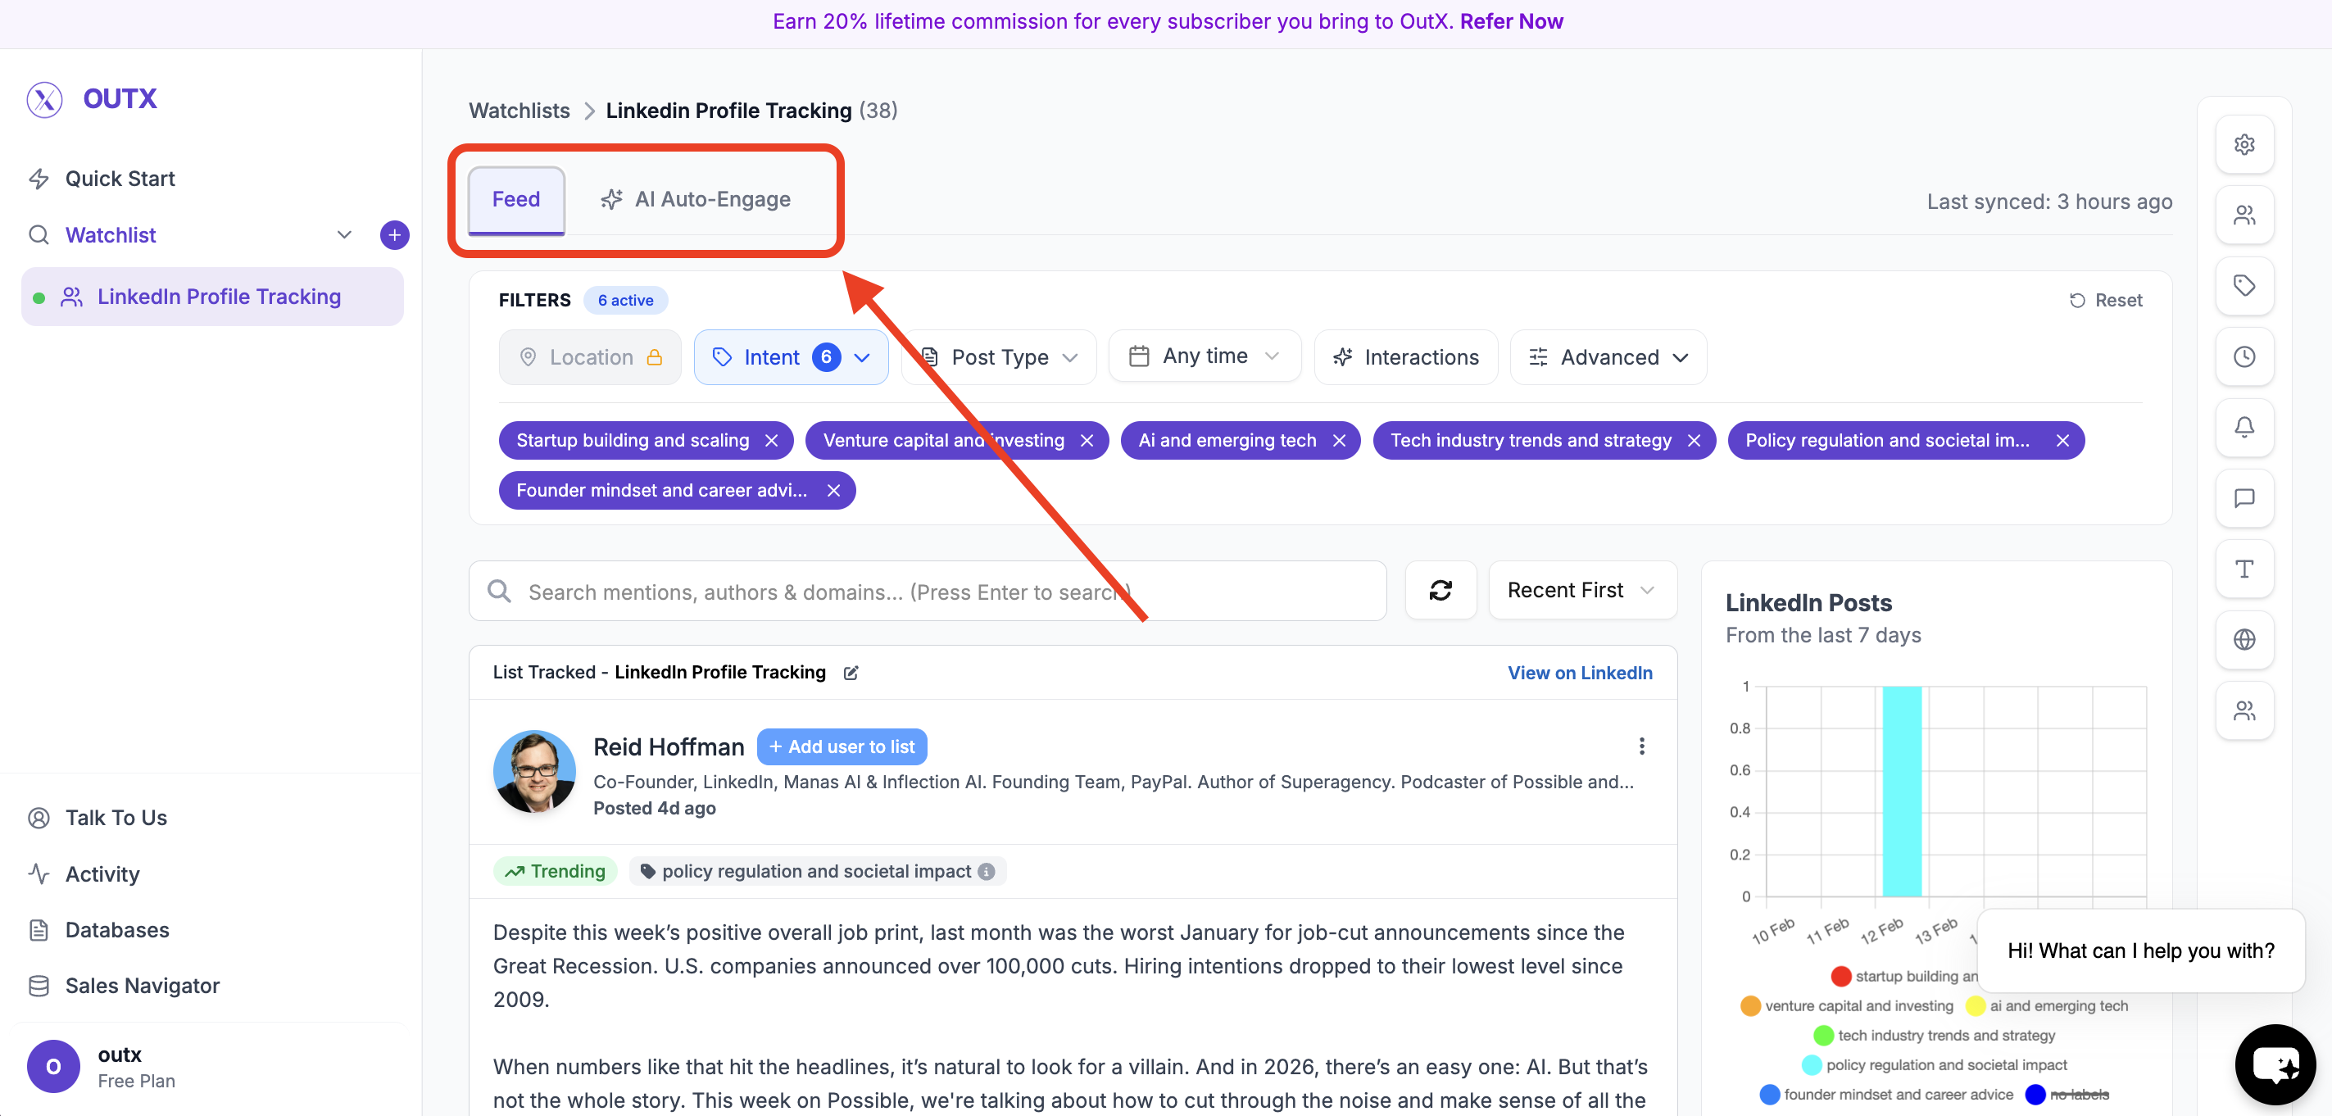
Task: Click the Add user to list button
Action: [841, 746]
